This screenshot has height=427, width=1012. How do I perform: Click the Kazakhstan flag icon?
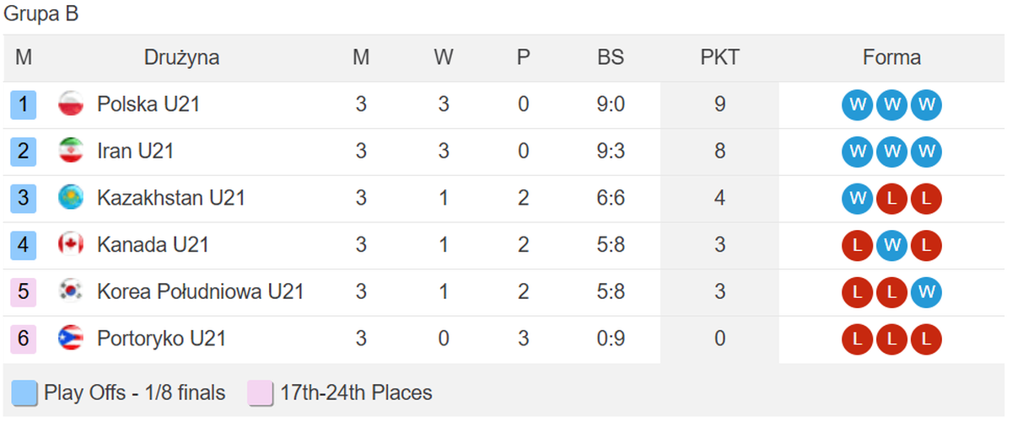click(x=71, y=198)
